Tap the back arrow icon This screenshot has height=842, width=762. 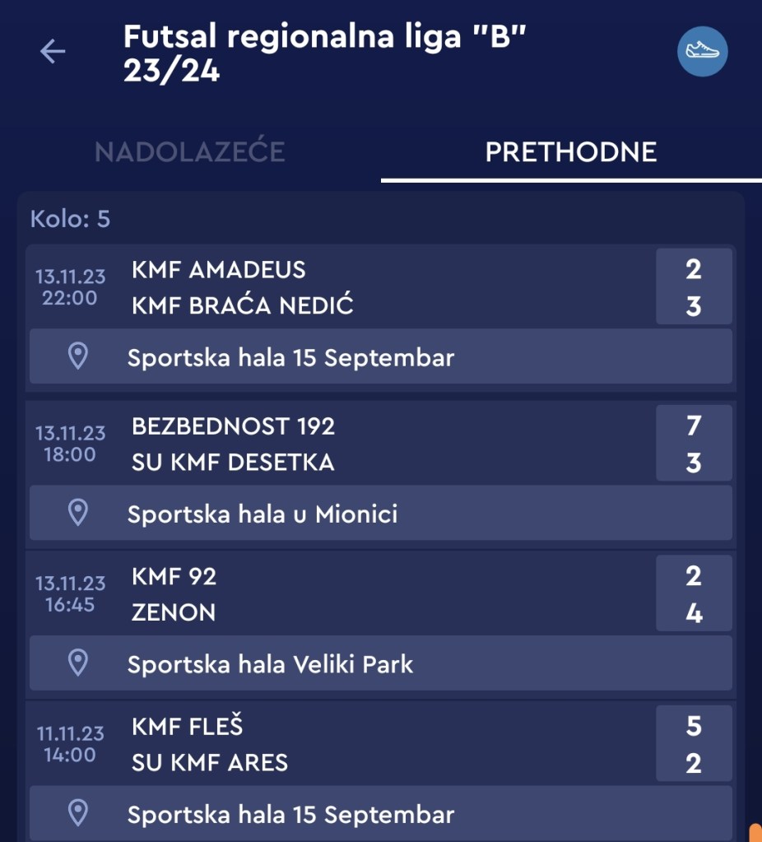click(53, 52)
